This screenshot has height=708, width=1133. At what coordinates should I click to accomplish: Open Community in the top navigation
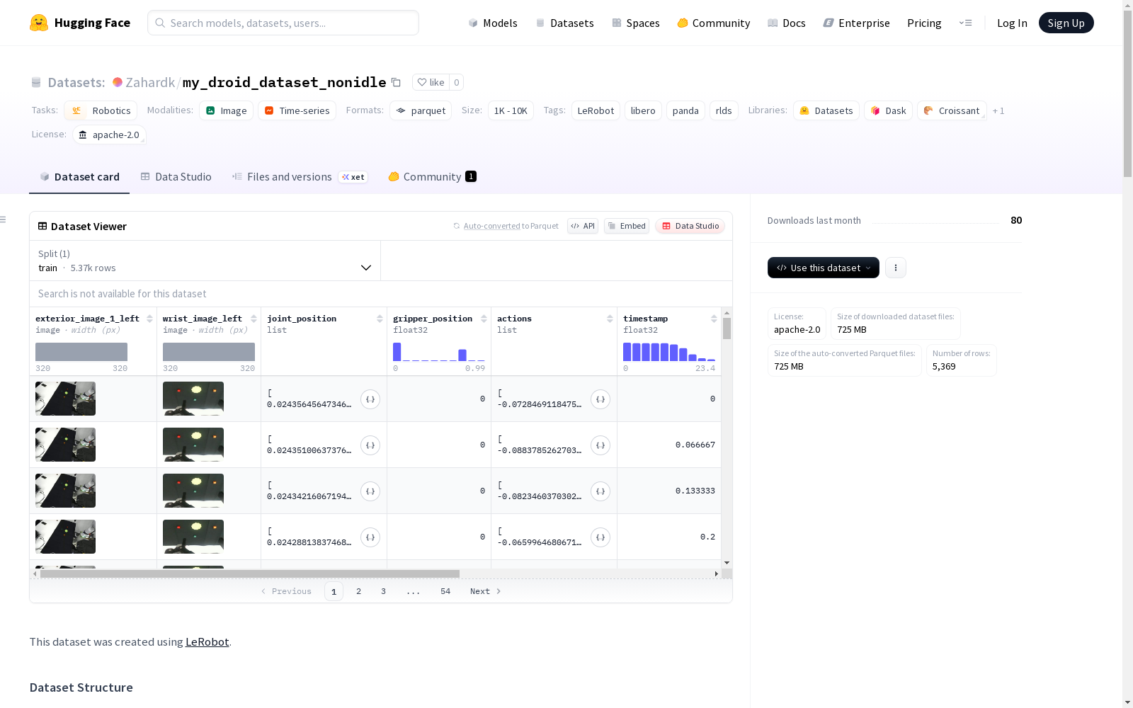pyautogui.click(x=714, y=23)
